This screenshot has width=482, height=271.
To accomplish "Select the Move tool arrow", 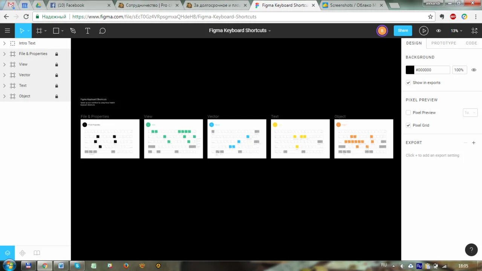I will pyautogui.click(x=22, y=31).
